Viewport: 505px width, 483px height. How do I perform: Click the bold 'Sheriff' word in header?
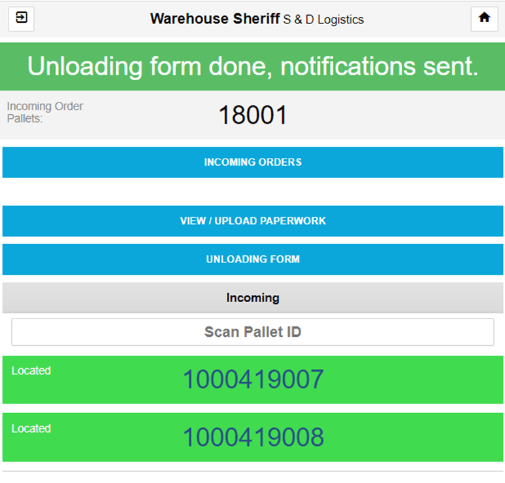255,19
